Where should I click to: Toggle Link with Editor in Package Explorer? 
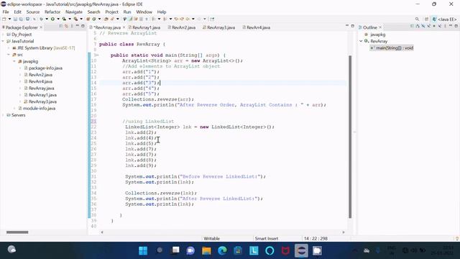click(67, 27)
